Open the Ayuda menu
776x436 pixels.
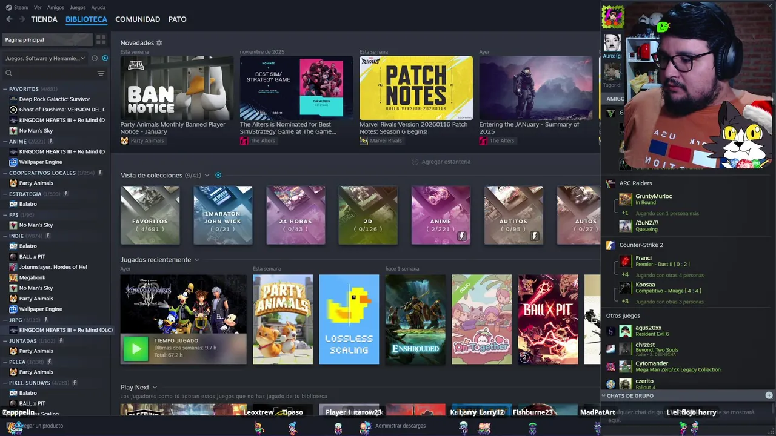click(98, 8)
